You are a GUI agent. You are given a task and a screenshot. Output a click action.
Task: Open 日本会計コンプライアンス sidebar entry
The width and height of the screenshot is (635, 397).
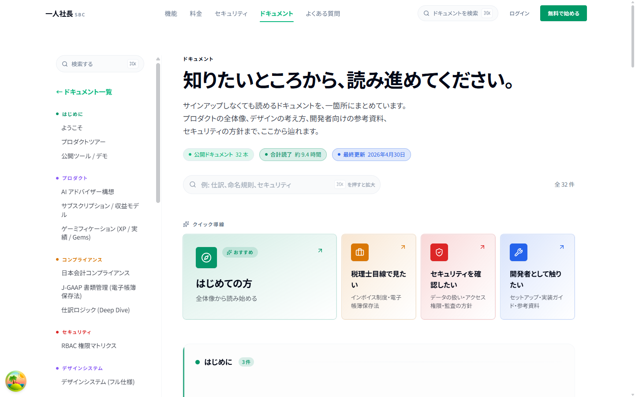95,273
